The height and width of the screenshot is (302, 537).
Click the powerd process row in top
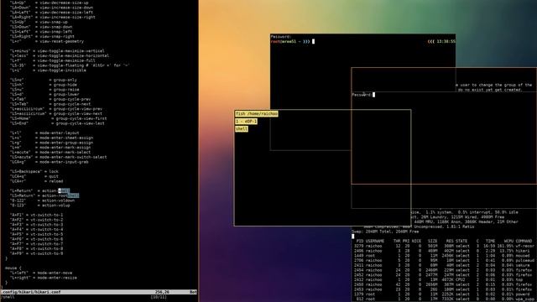444,294
